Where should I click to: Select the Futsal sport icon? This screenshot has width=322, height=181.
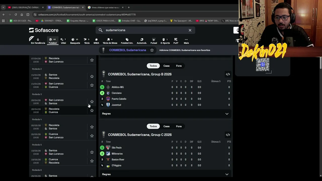[x=154, y=41]
